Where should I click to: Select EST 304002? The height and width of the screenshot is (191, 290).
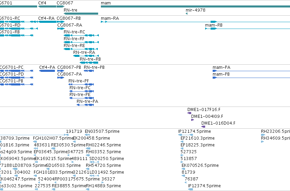click(22, 173)
